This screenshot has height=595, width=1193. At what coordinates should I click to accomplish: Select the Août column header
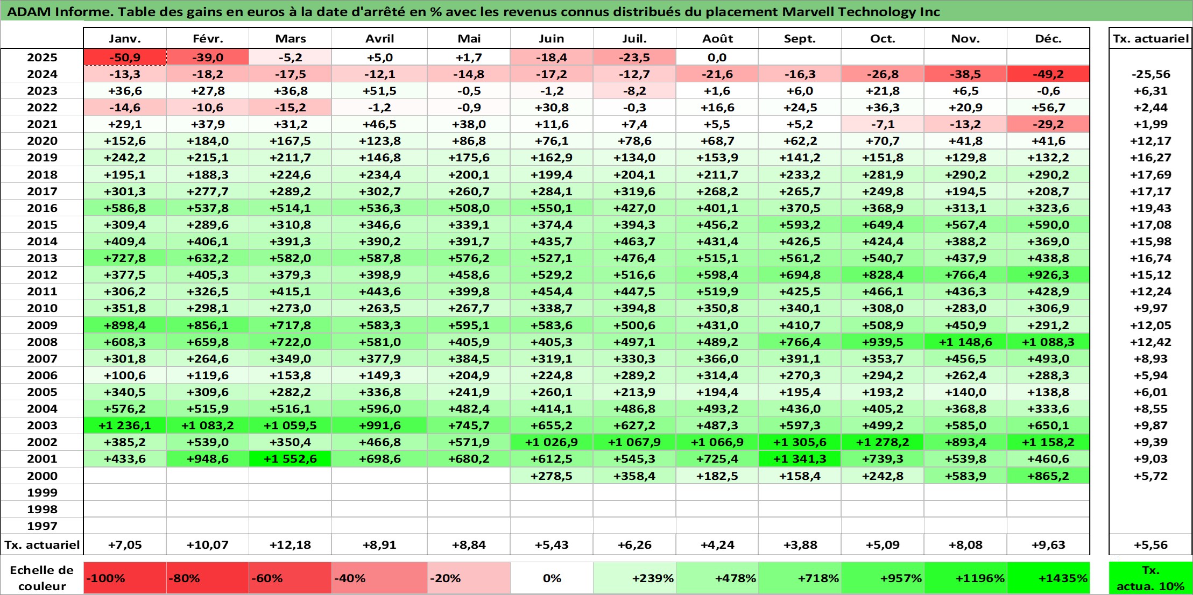point(717,38)
